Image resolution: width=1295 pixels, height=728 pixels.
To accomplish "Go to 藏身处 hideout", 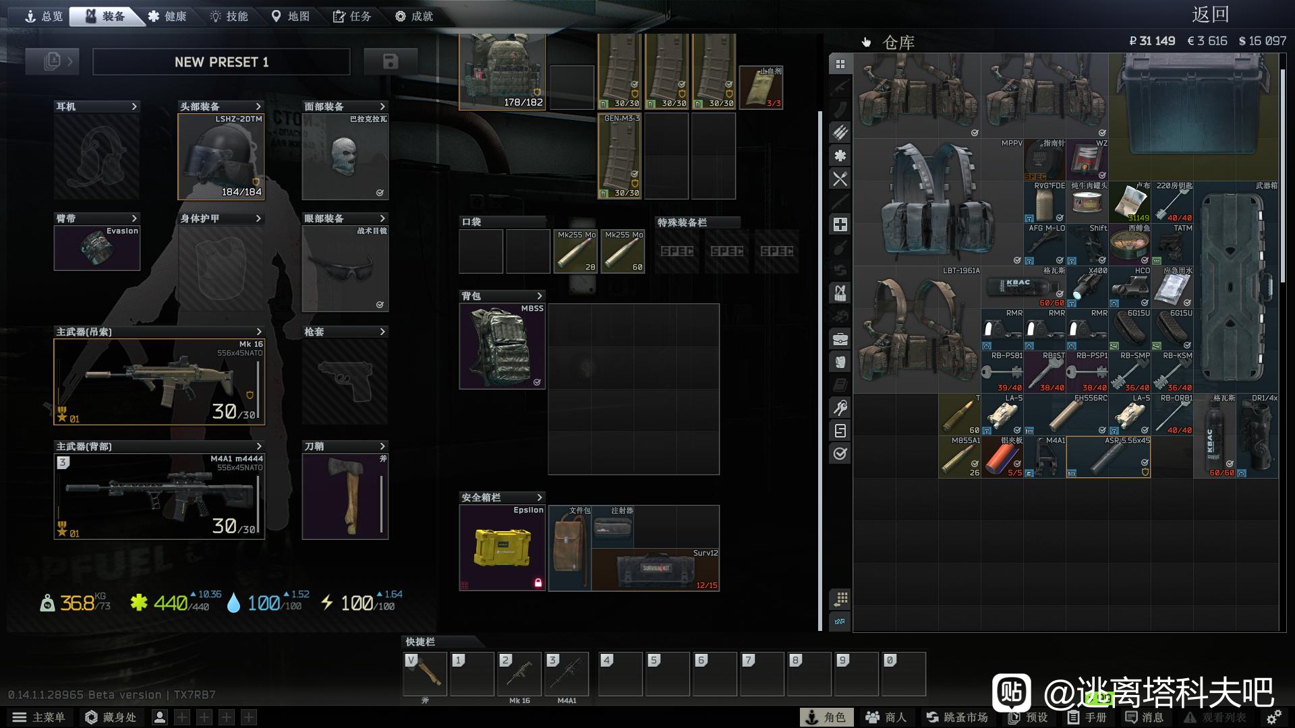I will [x=111, y=717].
